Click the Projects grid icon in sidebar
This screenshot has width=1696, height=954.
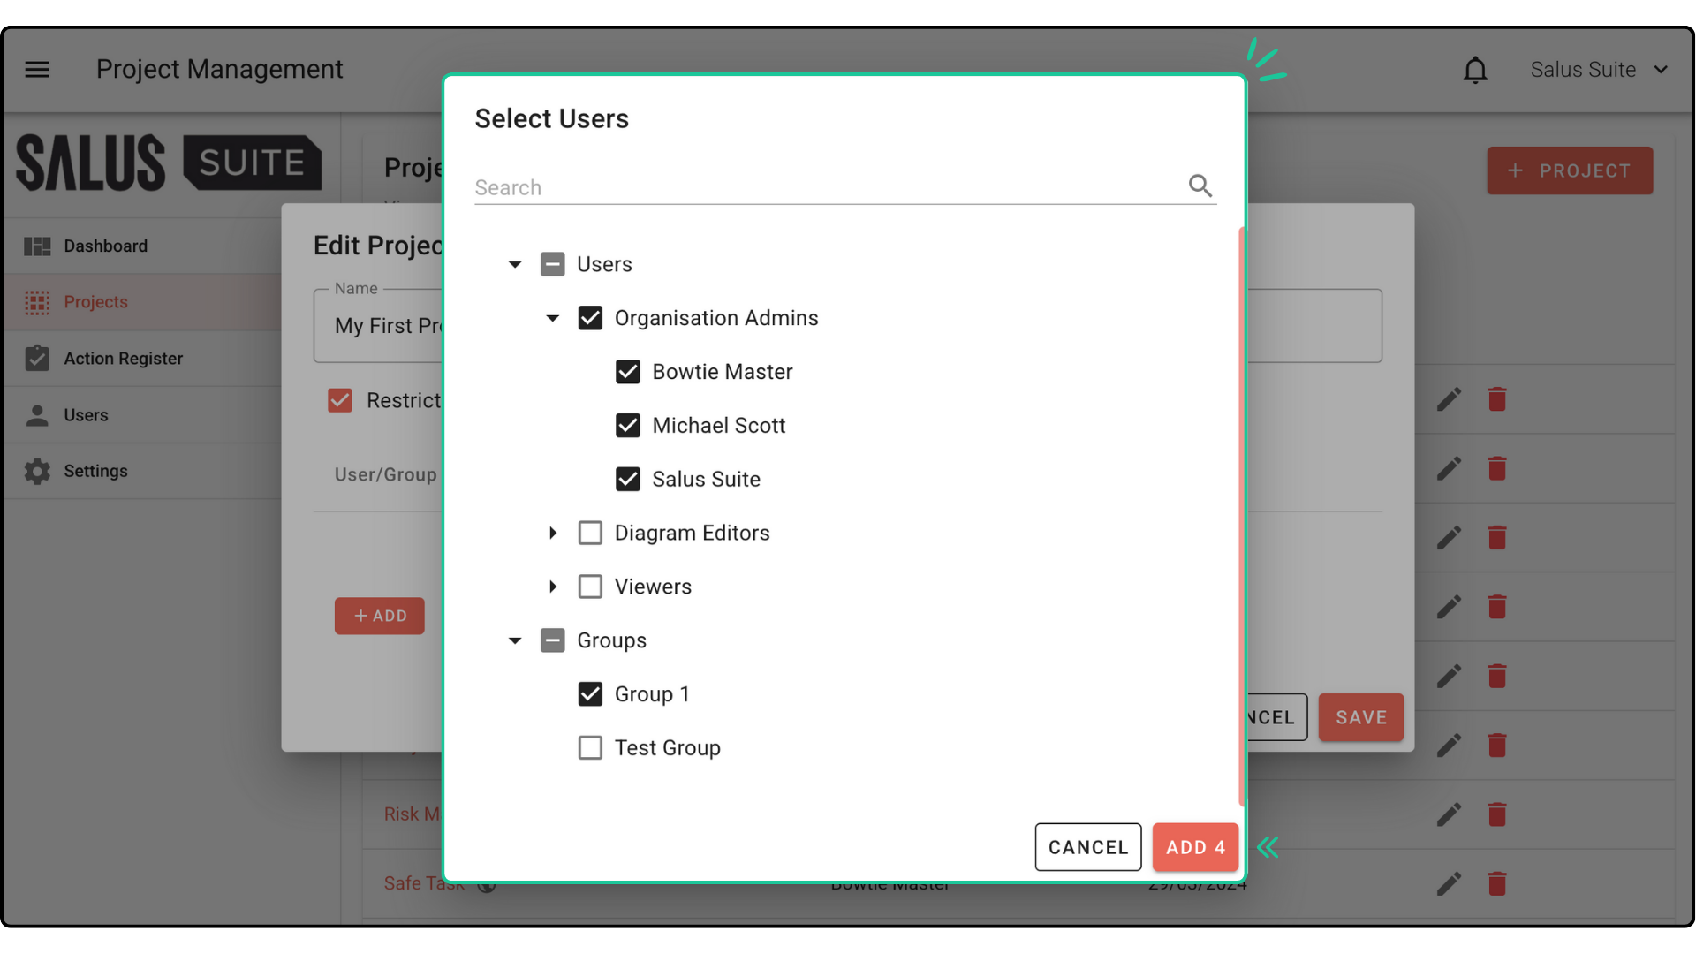(x=37, y=302)
